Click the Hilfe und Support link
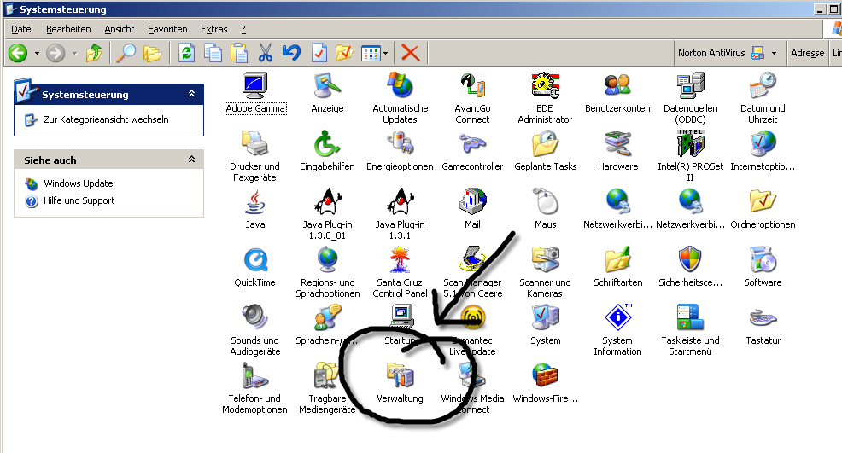Viewport: 842px width, 453px height. 79,200
